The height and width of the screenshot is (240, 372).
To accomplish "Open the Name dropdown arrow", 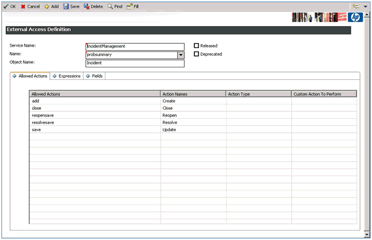I will 181,55.
